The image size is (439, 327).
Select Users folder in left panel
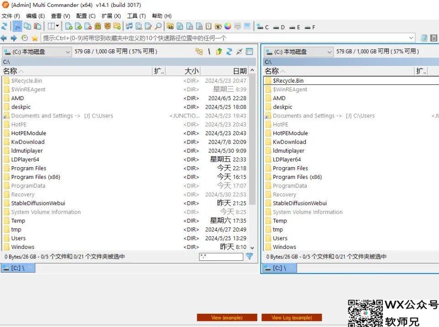click(x=125, y=238)
